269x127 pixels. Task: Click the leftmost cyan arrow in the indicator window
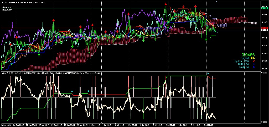(x=72, y=91)
